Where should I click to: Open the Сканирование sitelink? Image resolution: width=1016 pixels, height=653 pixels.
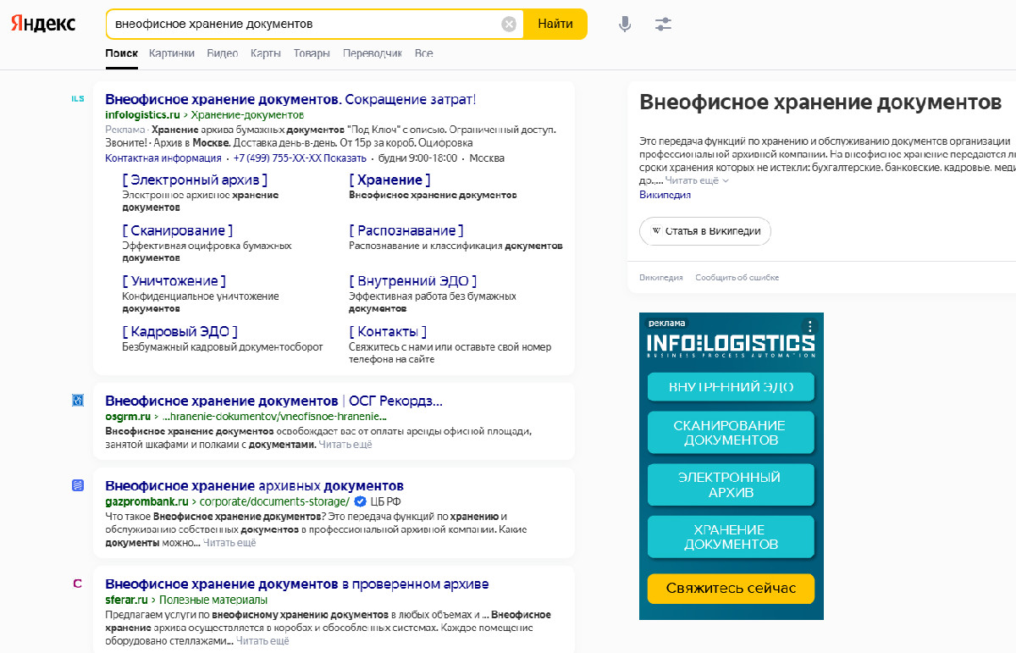pyautogui.click(x=177, y=230)
